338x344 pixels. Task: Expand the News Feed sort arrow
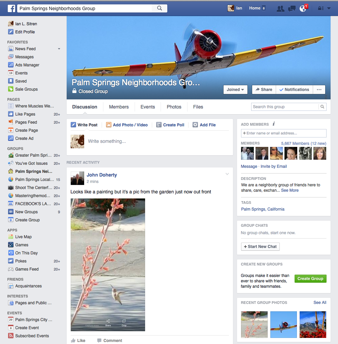pyautogui.click(x=59, y=49)
